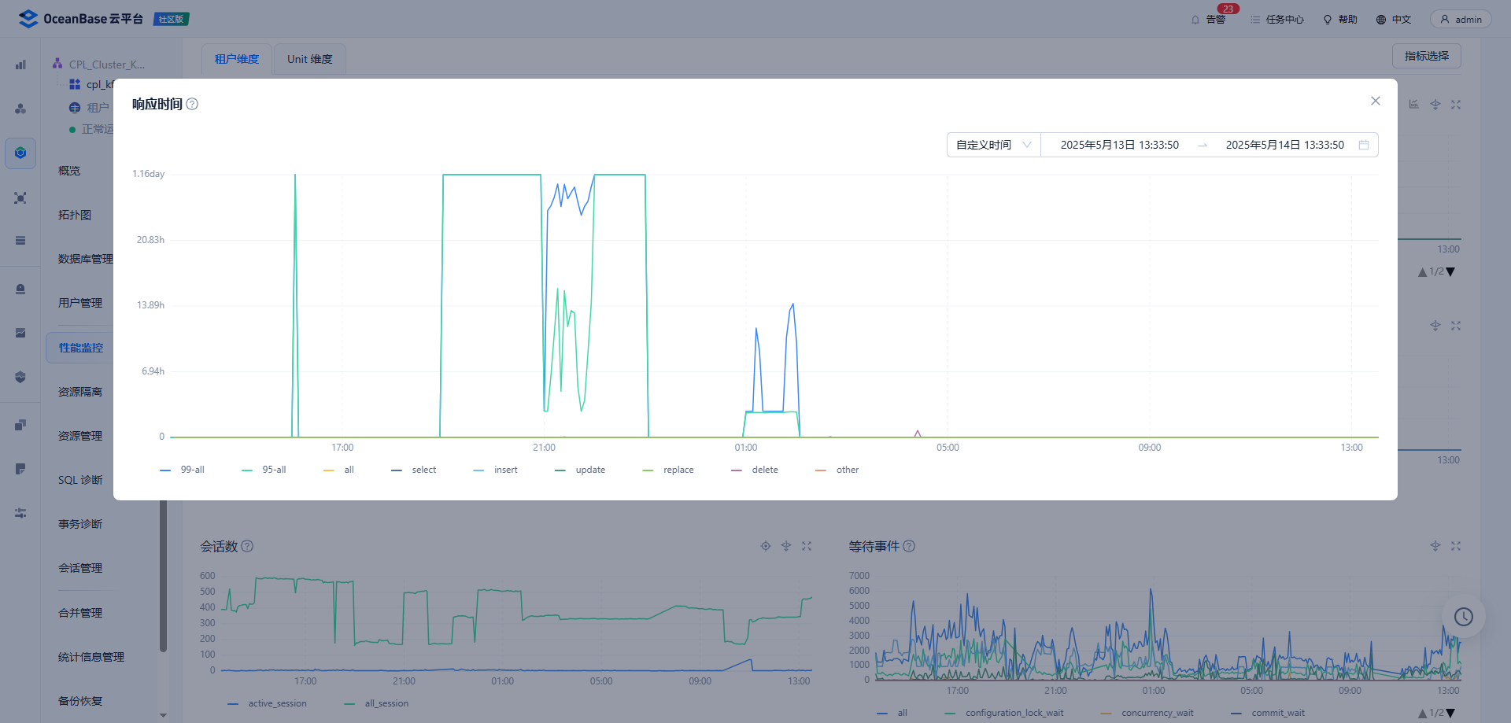This screenshot has width=1511, height=723.
Task: Open 资源隔离 in the side menu
Action: pyautogui.click(x=80, y=392)
